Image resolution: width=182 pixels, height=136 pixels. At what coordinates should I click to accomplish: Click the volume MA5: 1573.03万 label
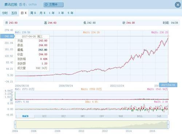point(25,89)
